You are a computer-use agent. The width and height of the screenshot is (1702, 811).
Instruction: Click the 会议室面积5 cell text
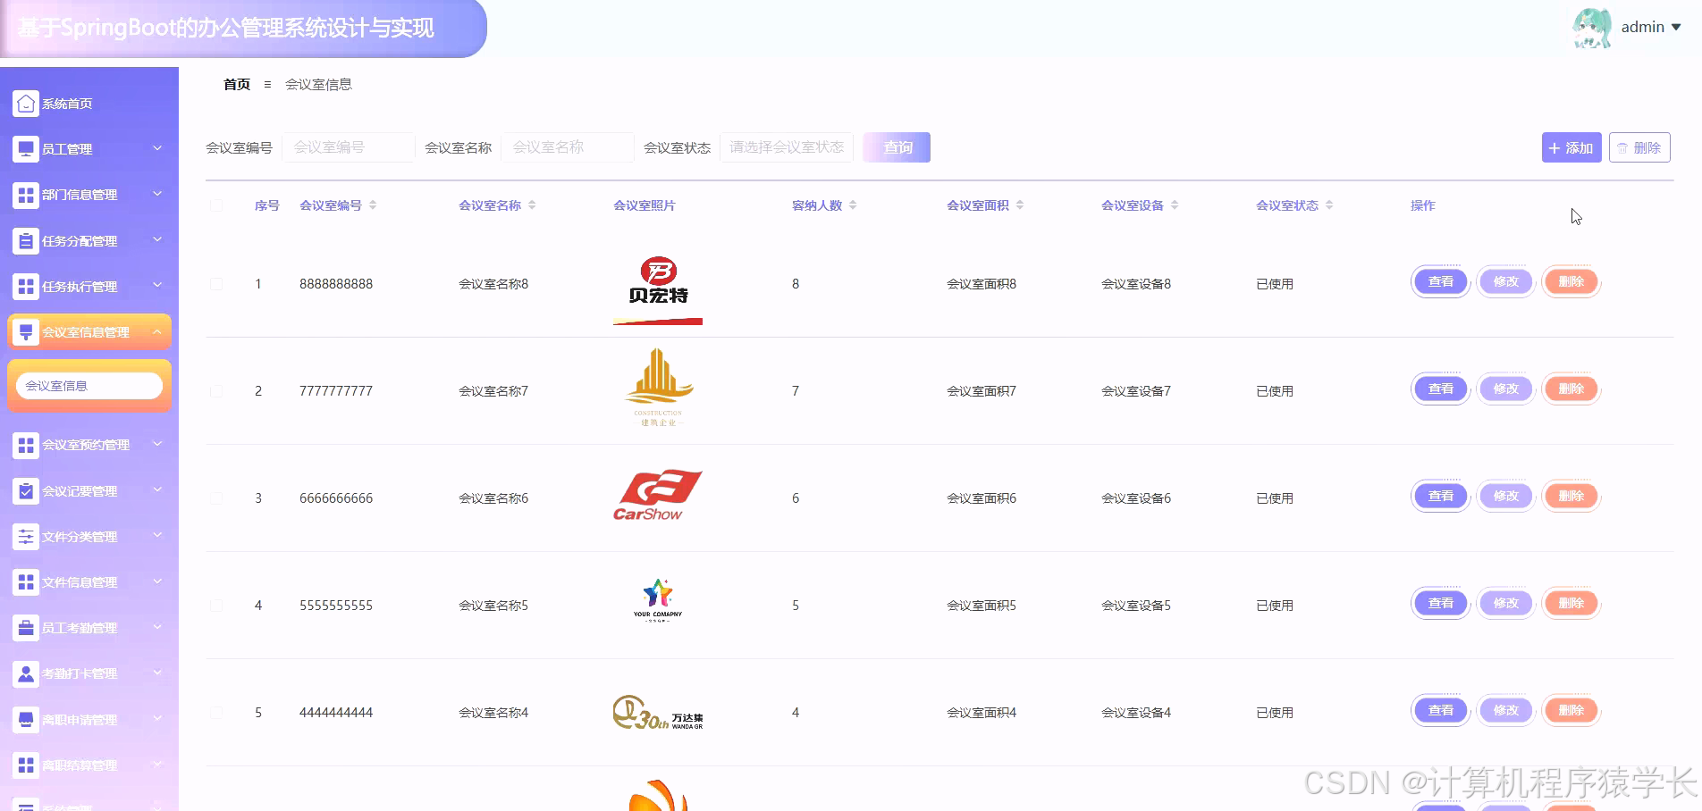coord(982,606)
